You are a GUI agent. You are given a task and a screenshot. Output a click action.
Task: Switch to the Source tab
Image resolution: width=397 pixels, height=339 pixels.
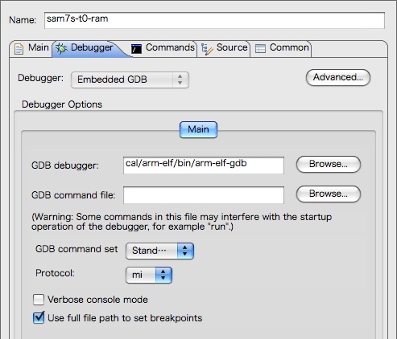pyautogui.click(x=224, y=48)
